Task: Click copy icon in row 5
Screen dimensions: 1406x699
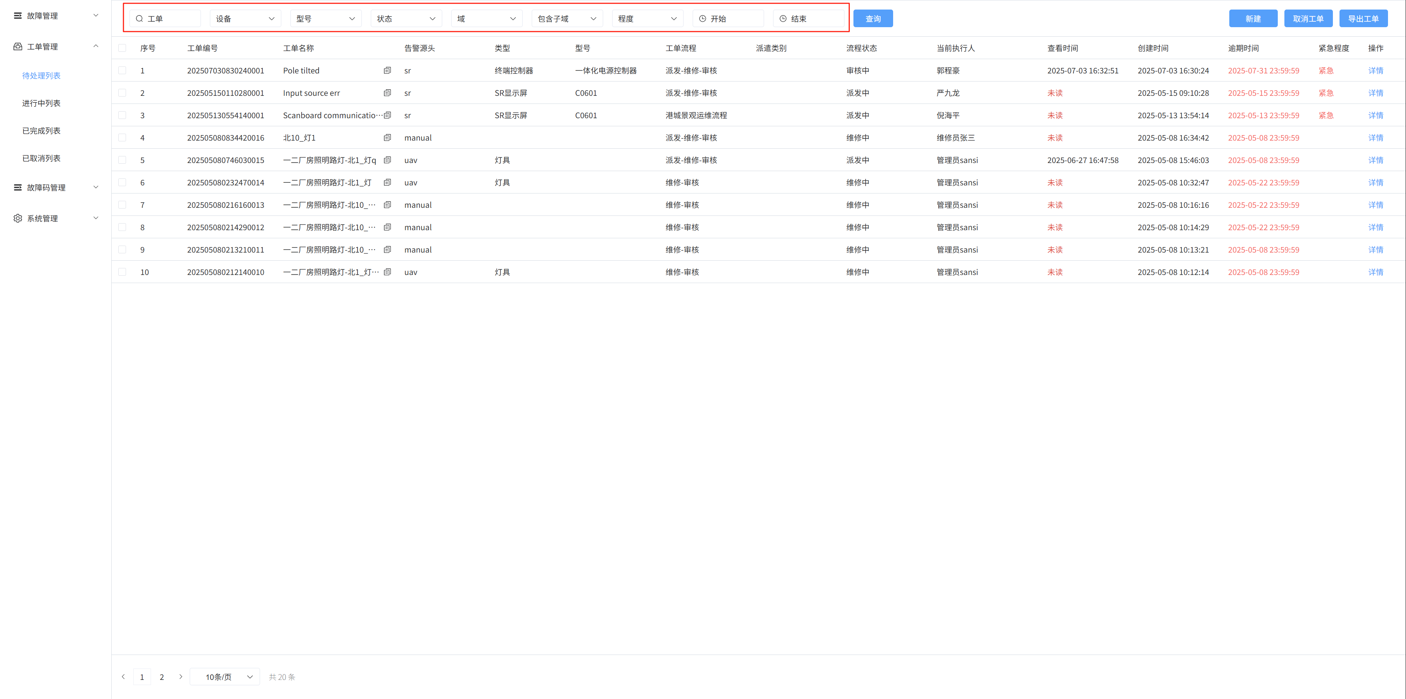Action: click(388, 160)
